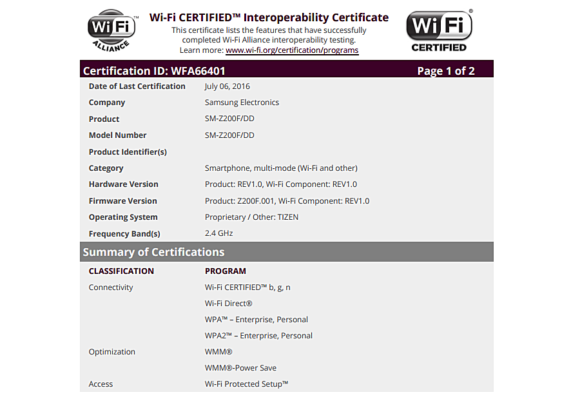580x397 pixels.
Task: Click the Page 1 of 2 indicator
Action: pyautogui.click(x=446, y=71)
